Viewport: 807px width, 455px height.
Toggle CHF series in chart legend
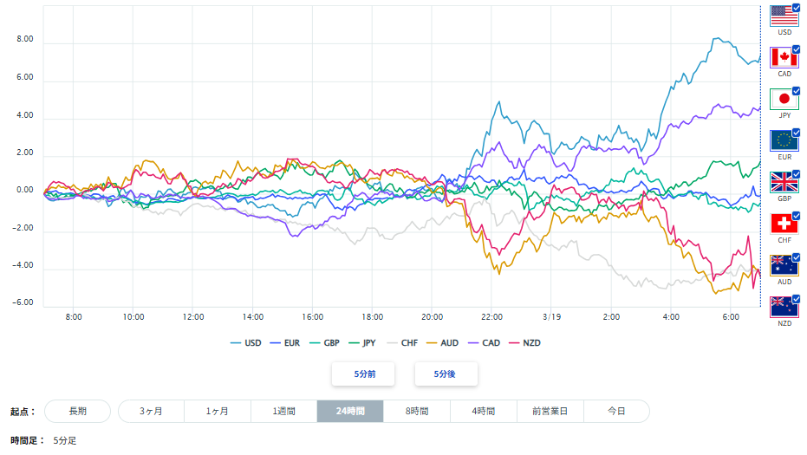[x=402, y=343]
